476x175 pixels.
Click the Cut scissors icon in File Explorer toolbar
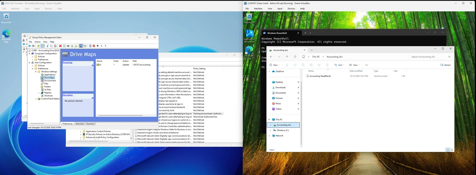[287, 65]
